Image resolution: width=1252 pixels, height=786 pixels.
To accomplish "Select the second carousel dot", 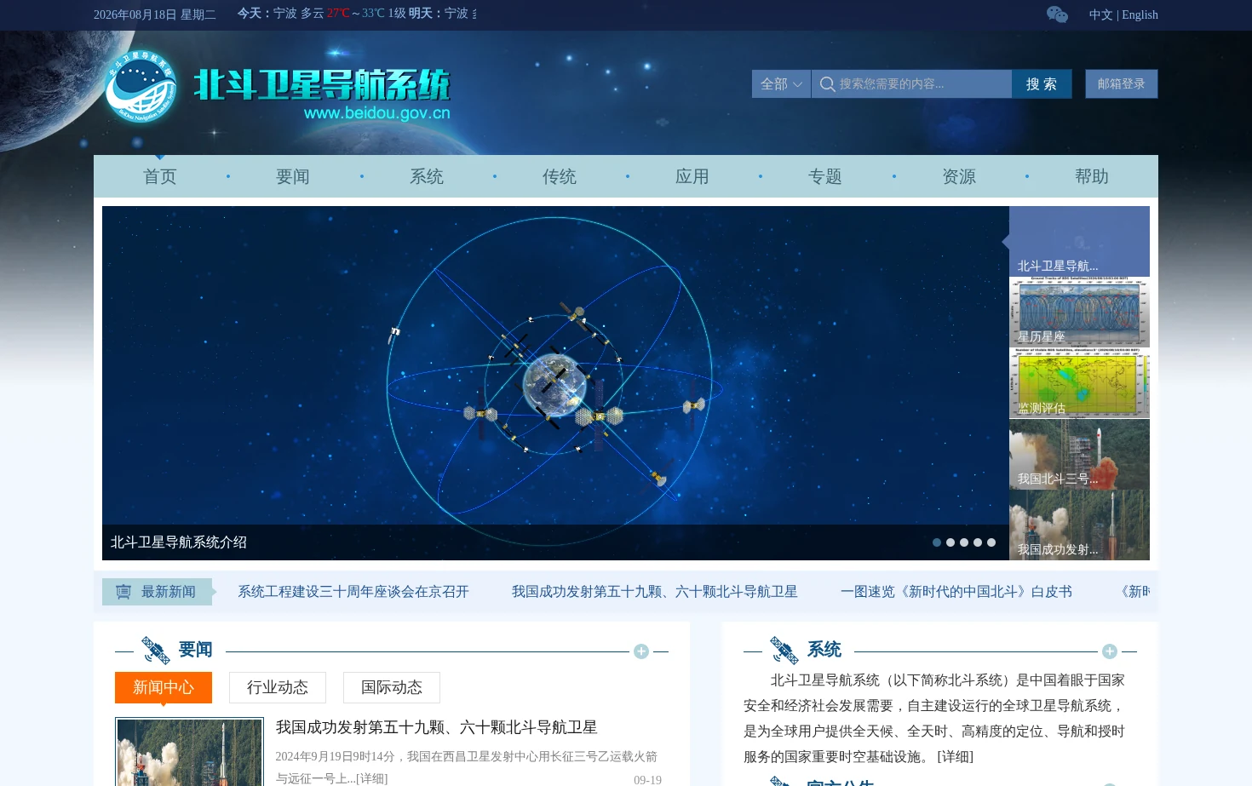I will [950, 542].
